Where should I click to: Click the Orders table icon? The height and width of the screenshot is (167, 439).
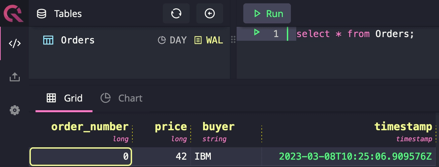[48, 40]
